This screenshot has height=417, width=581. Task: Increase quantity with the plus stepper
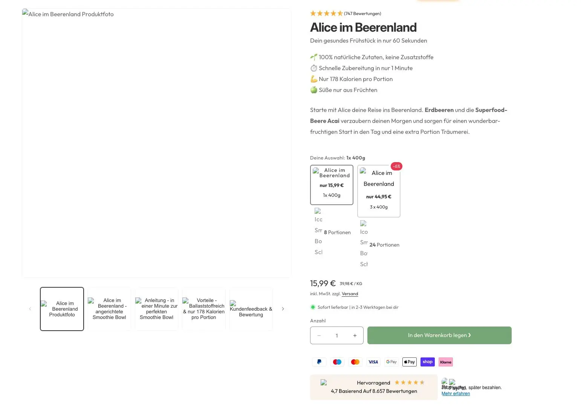pyautogui.click(x=355, y=335)
